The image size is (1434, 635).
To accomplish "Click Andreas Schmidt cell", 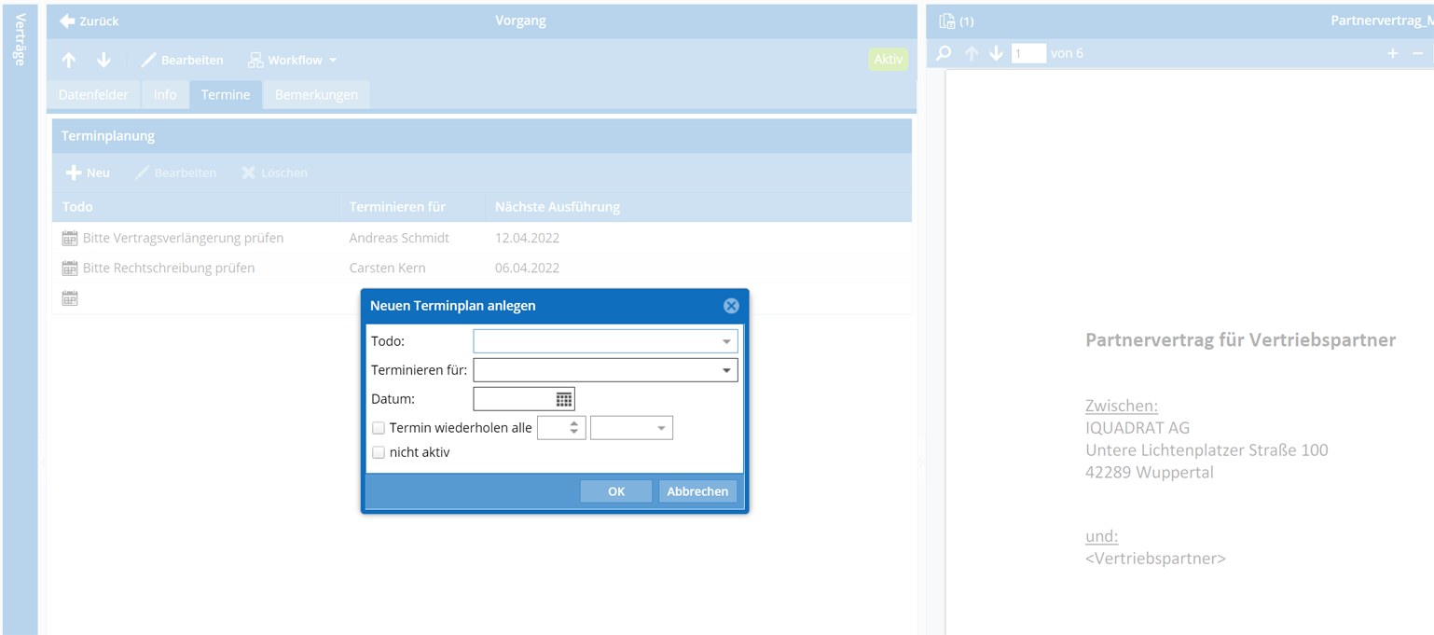I will 399,238.
